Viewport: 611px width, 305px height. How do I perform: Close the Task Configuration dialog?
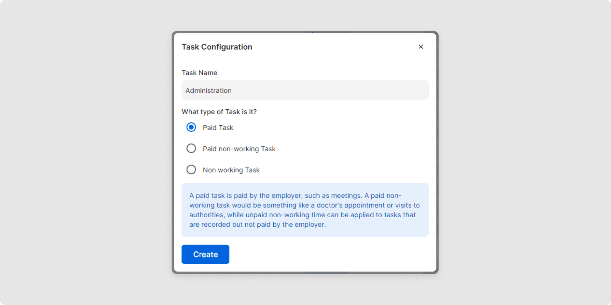421,47
